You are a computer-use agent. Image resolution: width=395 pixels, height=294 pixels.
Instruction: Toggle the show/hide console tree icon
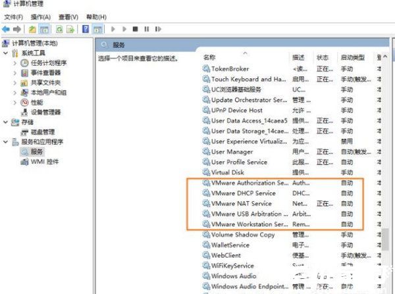pyautogui.click(x=44, y=29)
